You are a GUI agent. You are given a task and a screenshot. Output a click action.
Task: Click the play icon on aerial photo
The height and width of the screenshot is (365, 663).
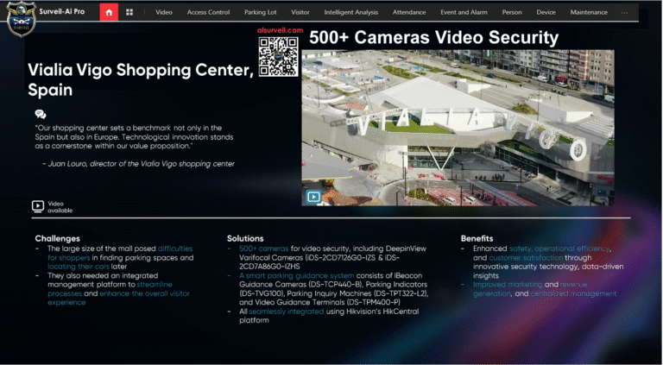[313, 197]
